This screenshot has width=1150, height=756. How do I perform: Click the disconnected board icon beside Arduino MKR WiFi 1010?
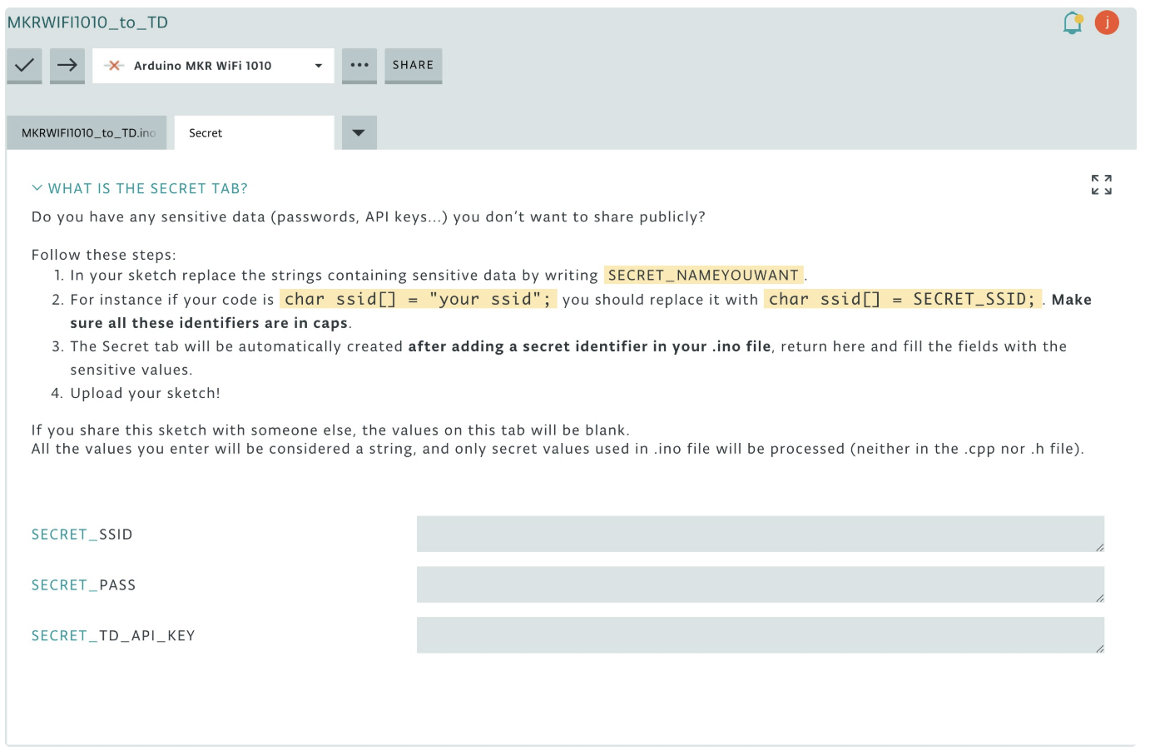click(x=115, y=66)
